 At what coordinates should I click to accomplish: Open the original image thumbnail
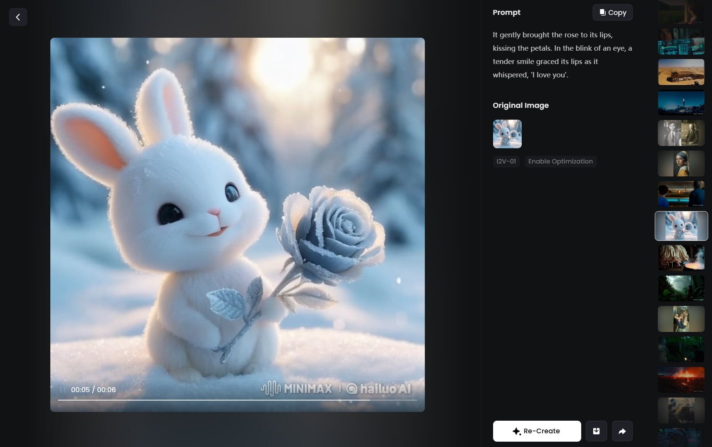507,134
